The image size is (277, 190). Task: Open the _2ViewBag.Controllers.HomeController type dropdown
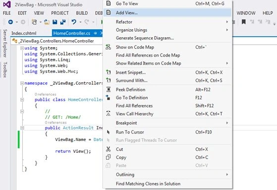click(x=56, y=41)
